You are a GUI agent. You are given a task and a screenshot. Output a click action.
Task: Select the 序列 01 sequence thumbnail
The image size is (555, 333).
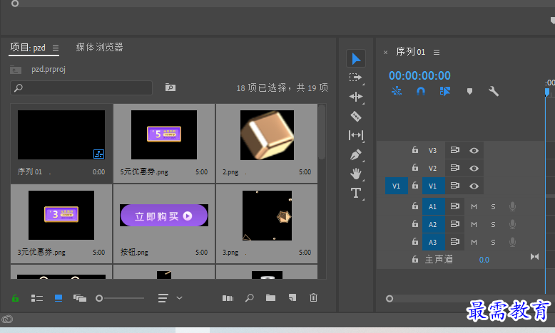(61, 135)
